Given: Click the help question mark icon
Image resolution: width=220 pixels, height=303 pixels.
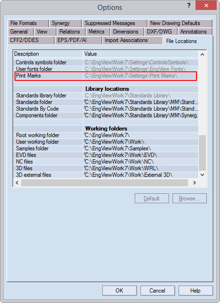Looking at the screenshot, I should click(x=189, y=5).
